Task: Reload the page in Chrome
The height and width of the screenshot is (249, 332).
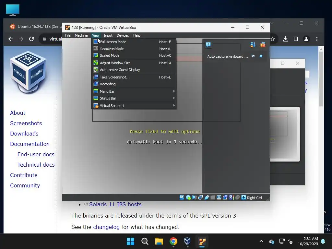Action: point(31,39)
